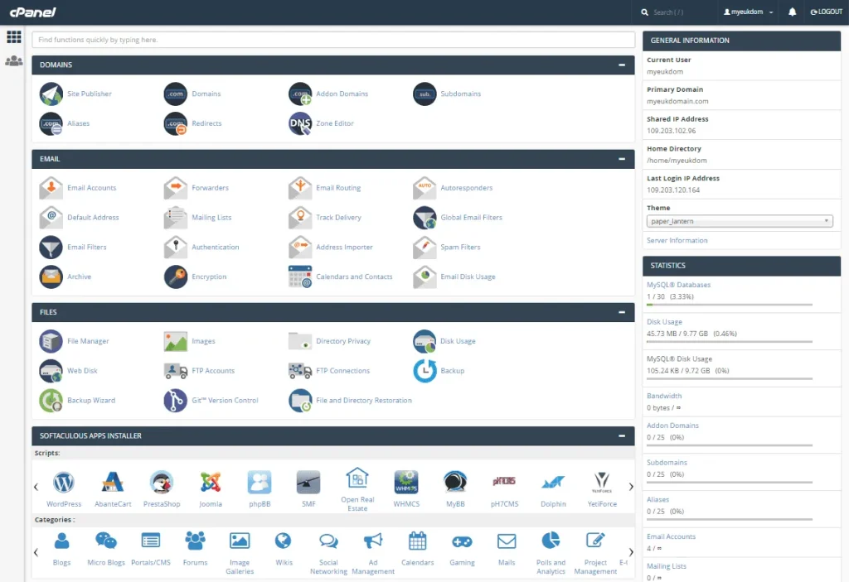Collapse the Email section
Screen dimensions: 849x582
pyautogui.click(x=621, y=159)
